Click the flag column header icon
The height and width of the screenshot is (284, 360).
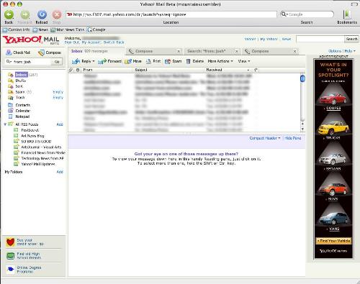click(256, 70)
